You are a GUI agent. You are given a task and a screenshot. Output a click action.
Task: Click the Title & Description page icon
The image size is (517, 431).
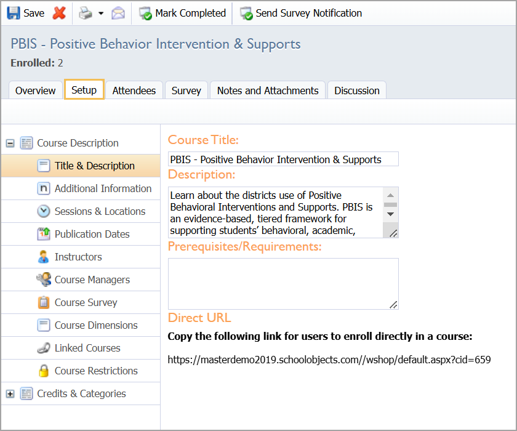[x=44, y=166]
